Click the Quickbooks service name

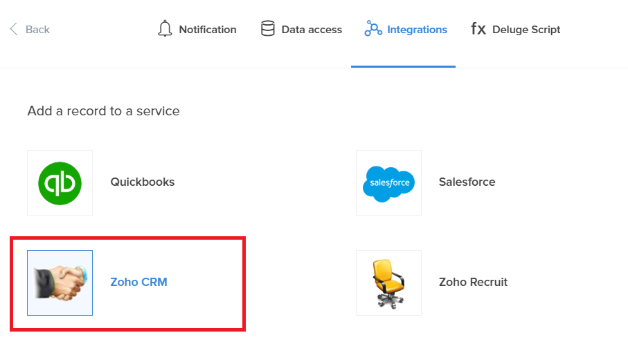(143, 182)
